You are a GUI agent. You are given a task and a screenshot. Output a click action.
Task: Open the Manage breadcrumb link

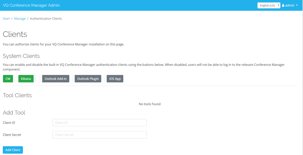(20, 19)
